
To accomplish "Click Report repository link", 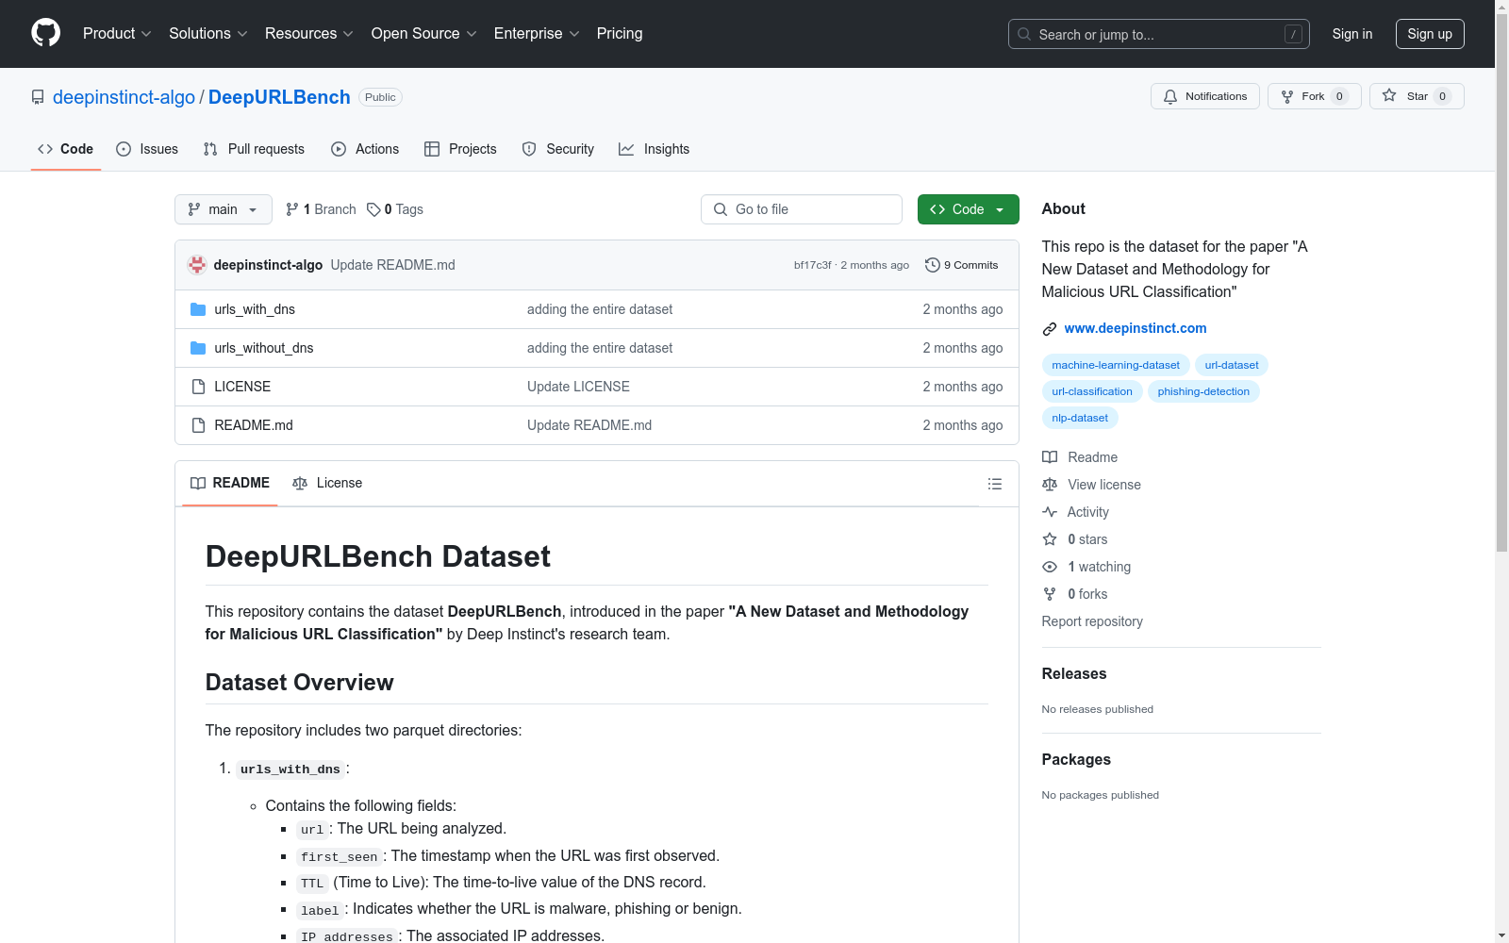I will [x=1092, y=621].
